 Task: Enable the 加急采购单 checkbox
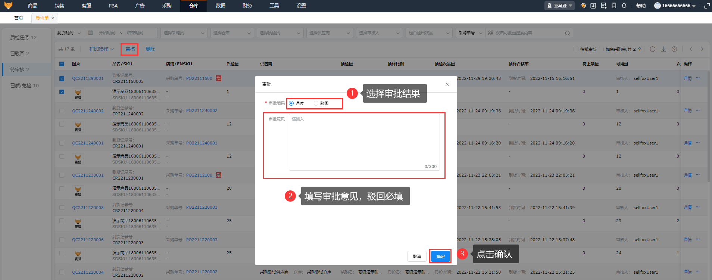tap(601, 49)
